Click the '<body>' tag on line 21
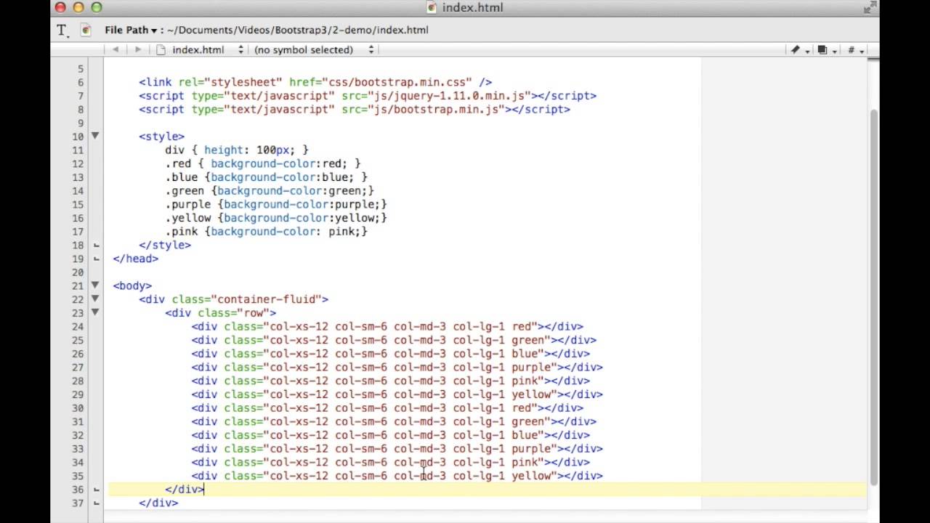 tap(132, 285)
